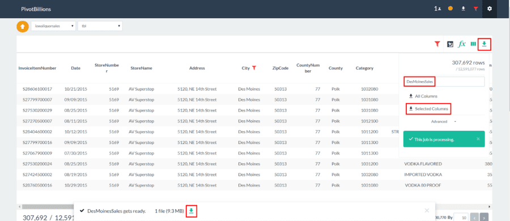510x221 pixels.
Task: Select invoice cell S27799700016
Action: point(37,143)
